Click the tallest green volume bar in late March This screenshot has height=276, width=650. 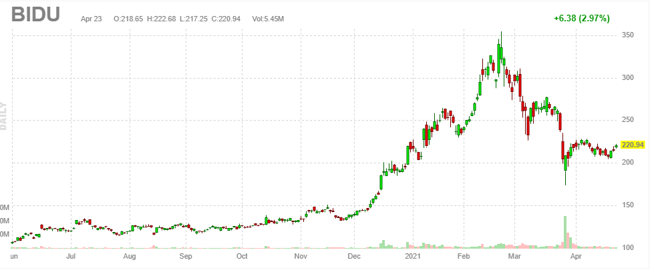(565, 232)
